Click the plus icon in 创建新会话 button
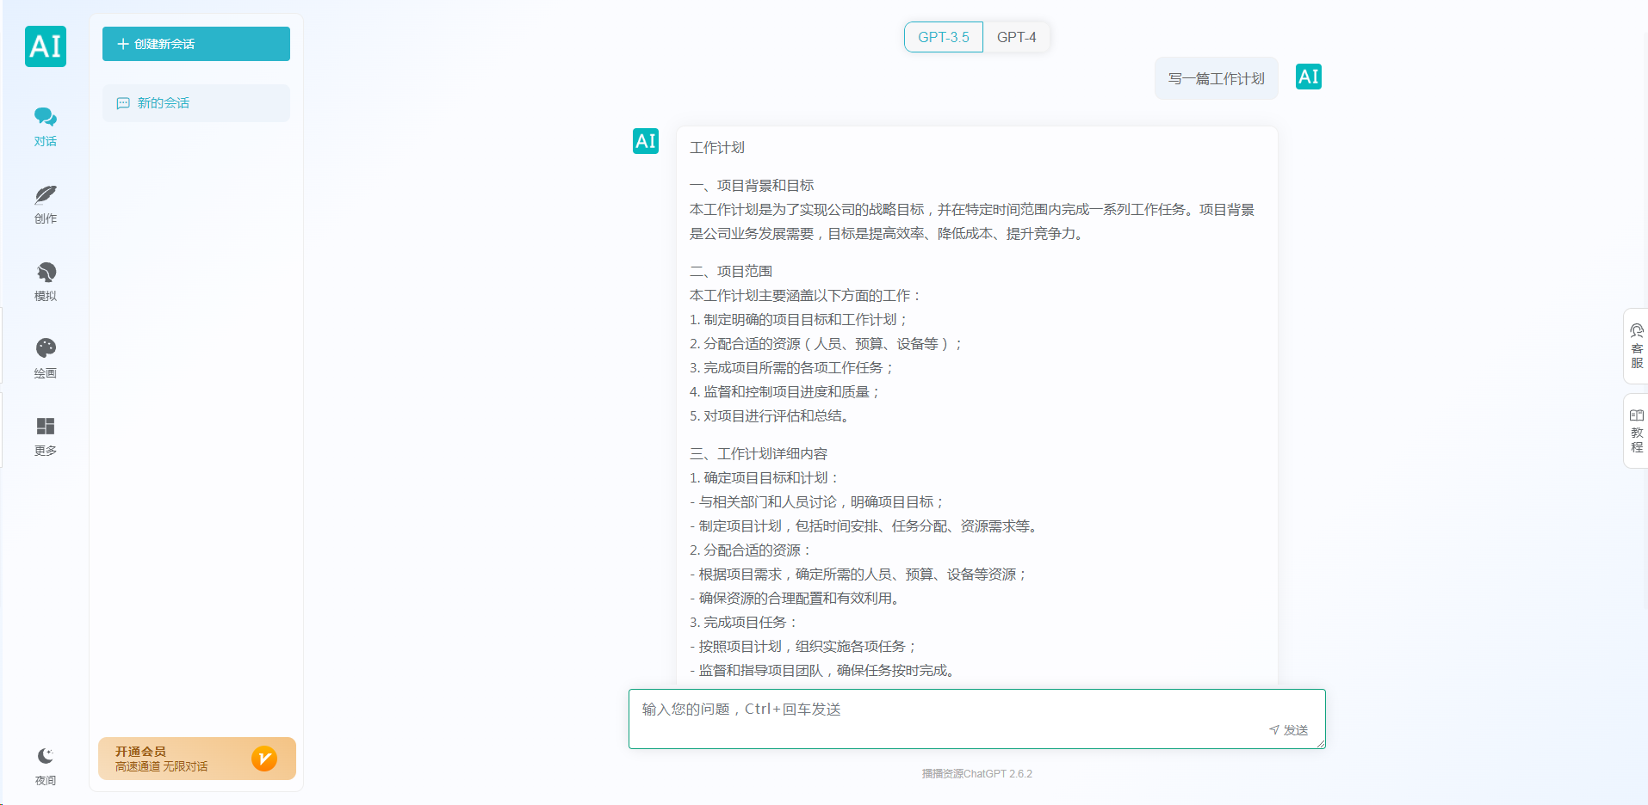Image resolution: width=1648 pixels, height=805 pixels. tap(123, 44)
